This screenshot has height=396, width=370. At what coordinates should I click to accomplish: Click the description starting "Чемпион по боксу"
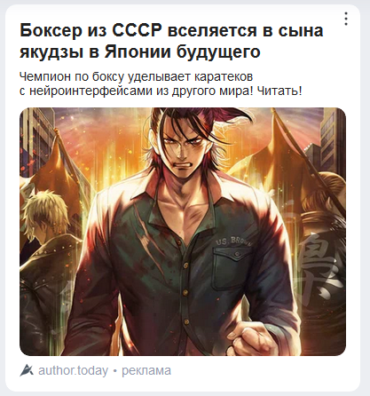tap(161, 83)
